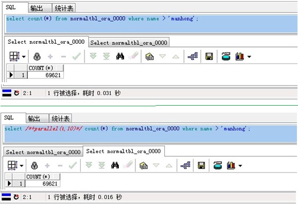
Task: Switch to 统计表 tab in upper window
Action: click(64, 8)
